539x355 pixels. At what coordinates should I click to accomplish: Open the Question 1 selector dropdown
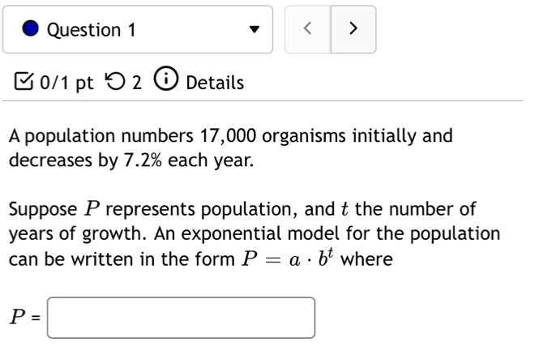[x=138, y=30]
